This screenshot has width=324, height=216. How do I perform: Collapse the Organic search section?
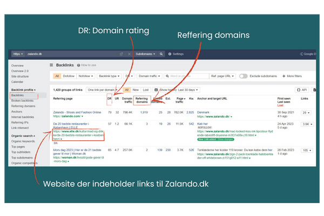click(23, 136)
